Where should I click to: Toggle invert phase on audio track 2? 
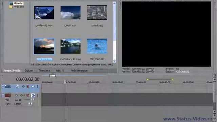[x=16, y=95]
